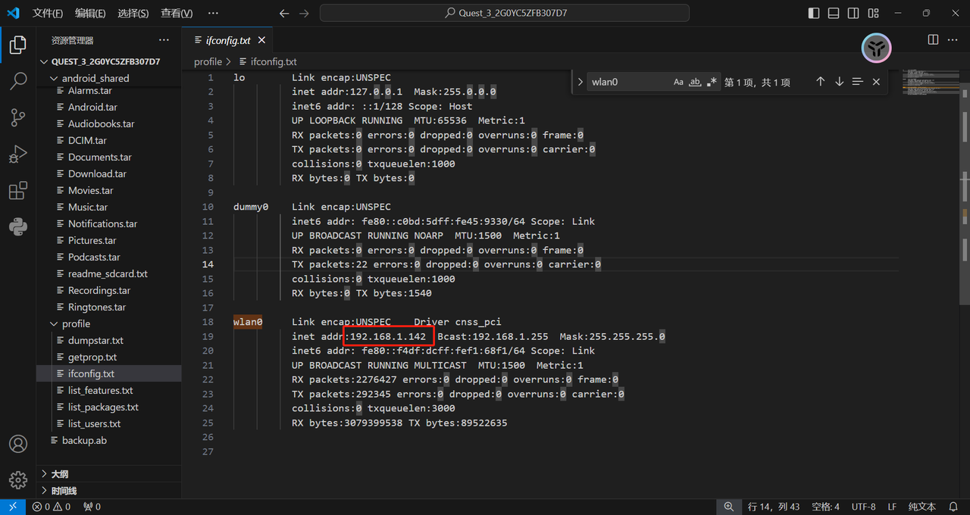970x515 pixels.
Task: Open customize layout icon
Action: [x=873, y=14]
